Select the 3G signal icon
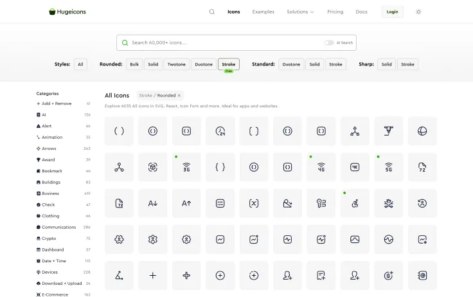This screenshot has height=297, width=473. (186, 167)
